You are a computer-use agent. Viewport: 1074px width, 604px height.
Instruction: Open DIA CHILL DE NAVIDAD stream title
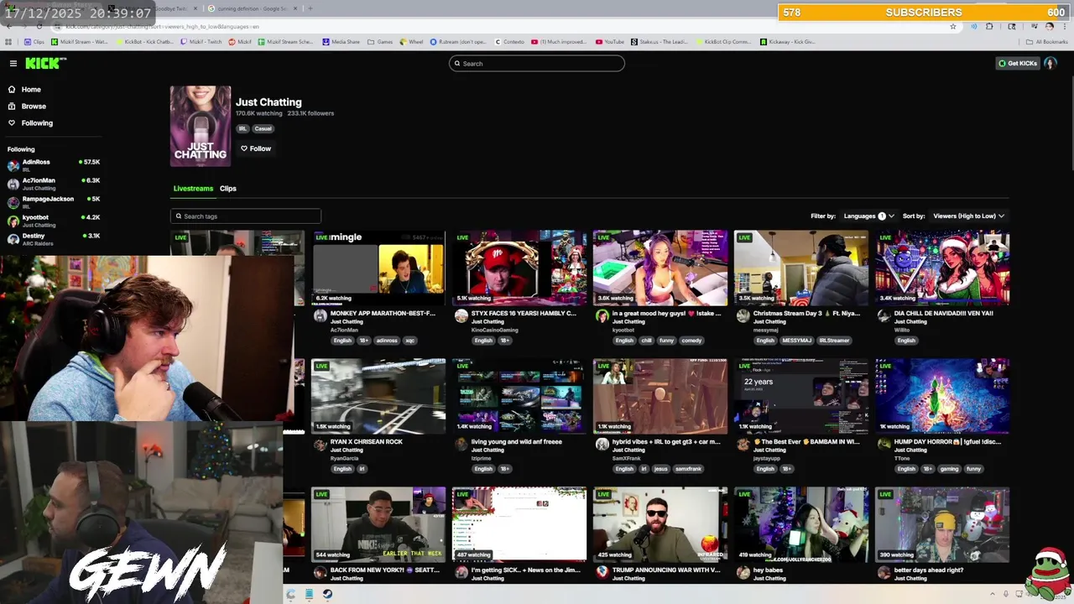click(943, 313)
